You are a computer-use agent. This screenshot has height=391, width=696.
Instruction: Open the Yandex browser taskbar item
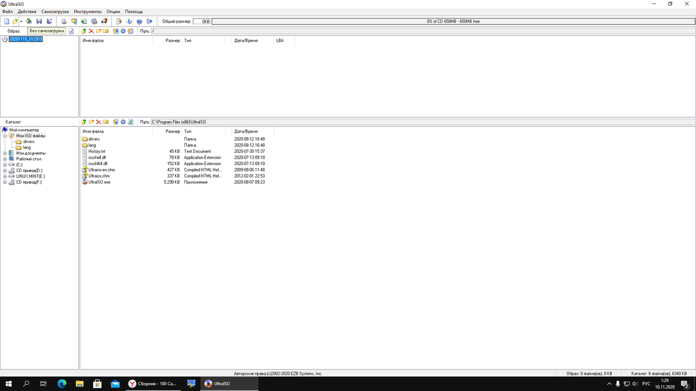(x=152, y=383)
